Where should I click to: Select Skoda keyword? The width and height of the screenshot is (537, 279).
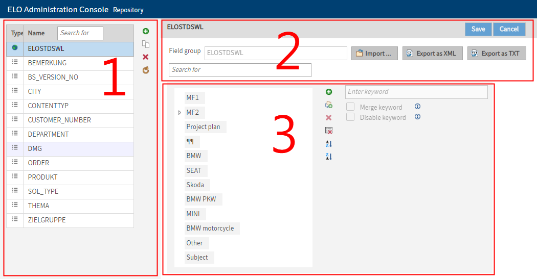point(197,185)
